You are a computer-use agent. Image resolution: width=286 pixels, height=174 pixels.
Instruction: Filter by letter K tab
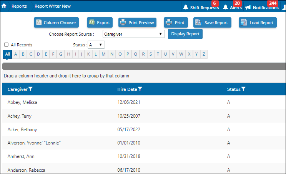pyautogui.click(x=88, y=54)
